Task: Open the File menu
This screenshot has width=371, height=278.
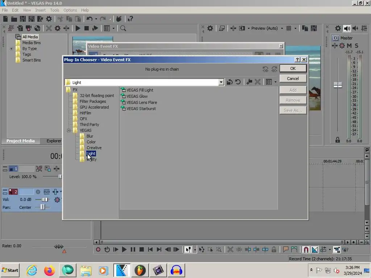Action: 5,10
